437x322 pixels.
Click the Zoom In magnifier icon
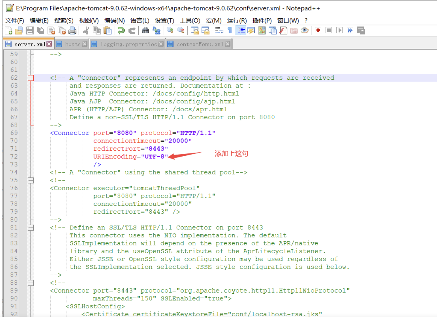click(170, 31)
